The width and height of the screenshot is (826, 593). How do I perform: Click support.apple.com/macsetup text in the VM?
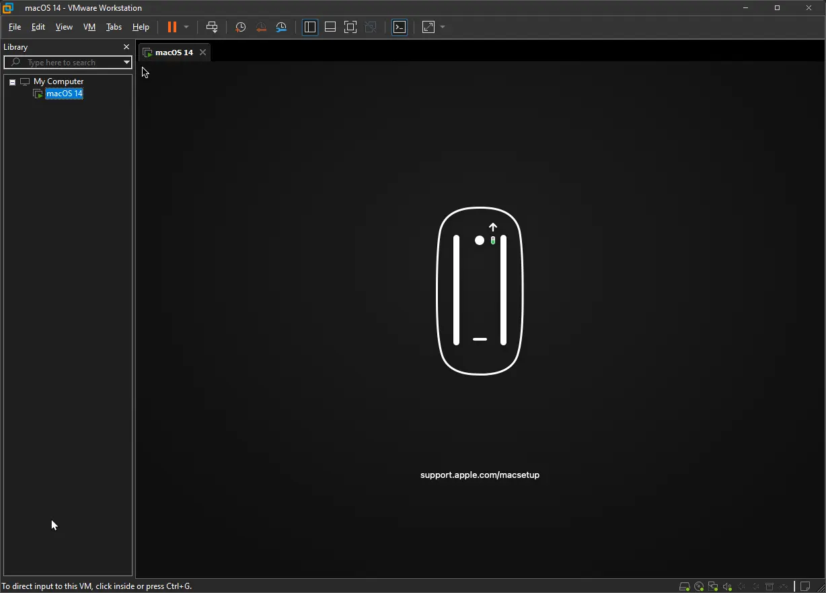480,475
